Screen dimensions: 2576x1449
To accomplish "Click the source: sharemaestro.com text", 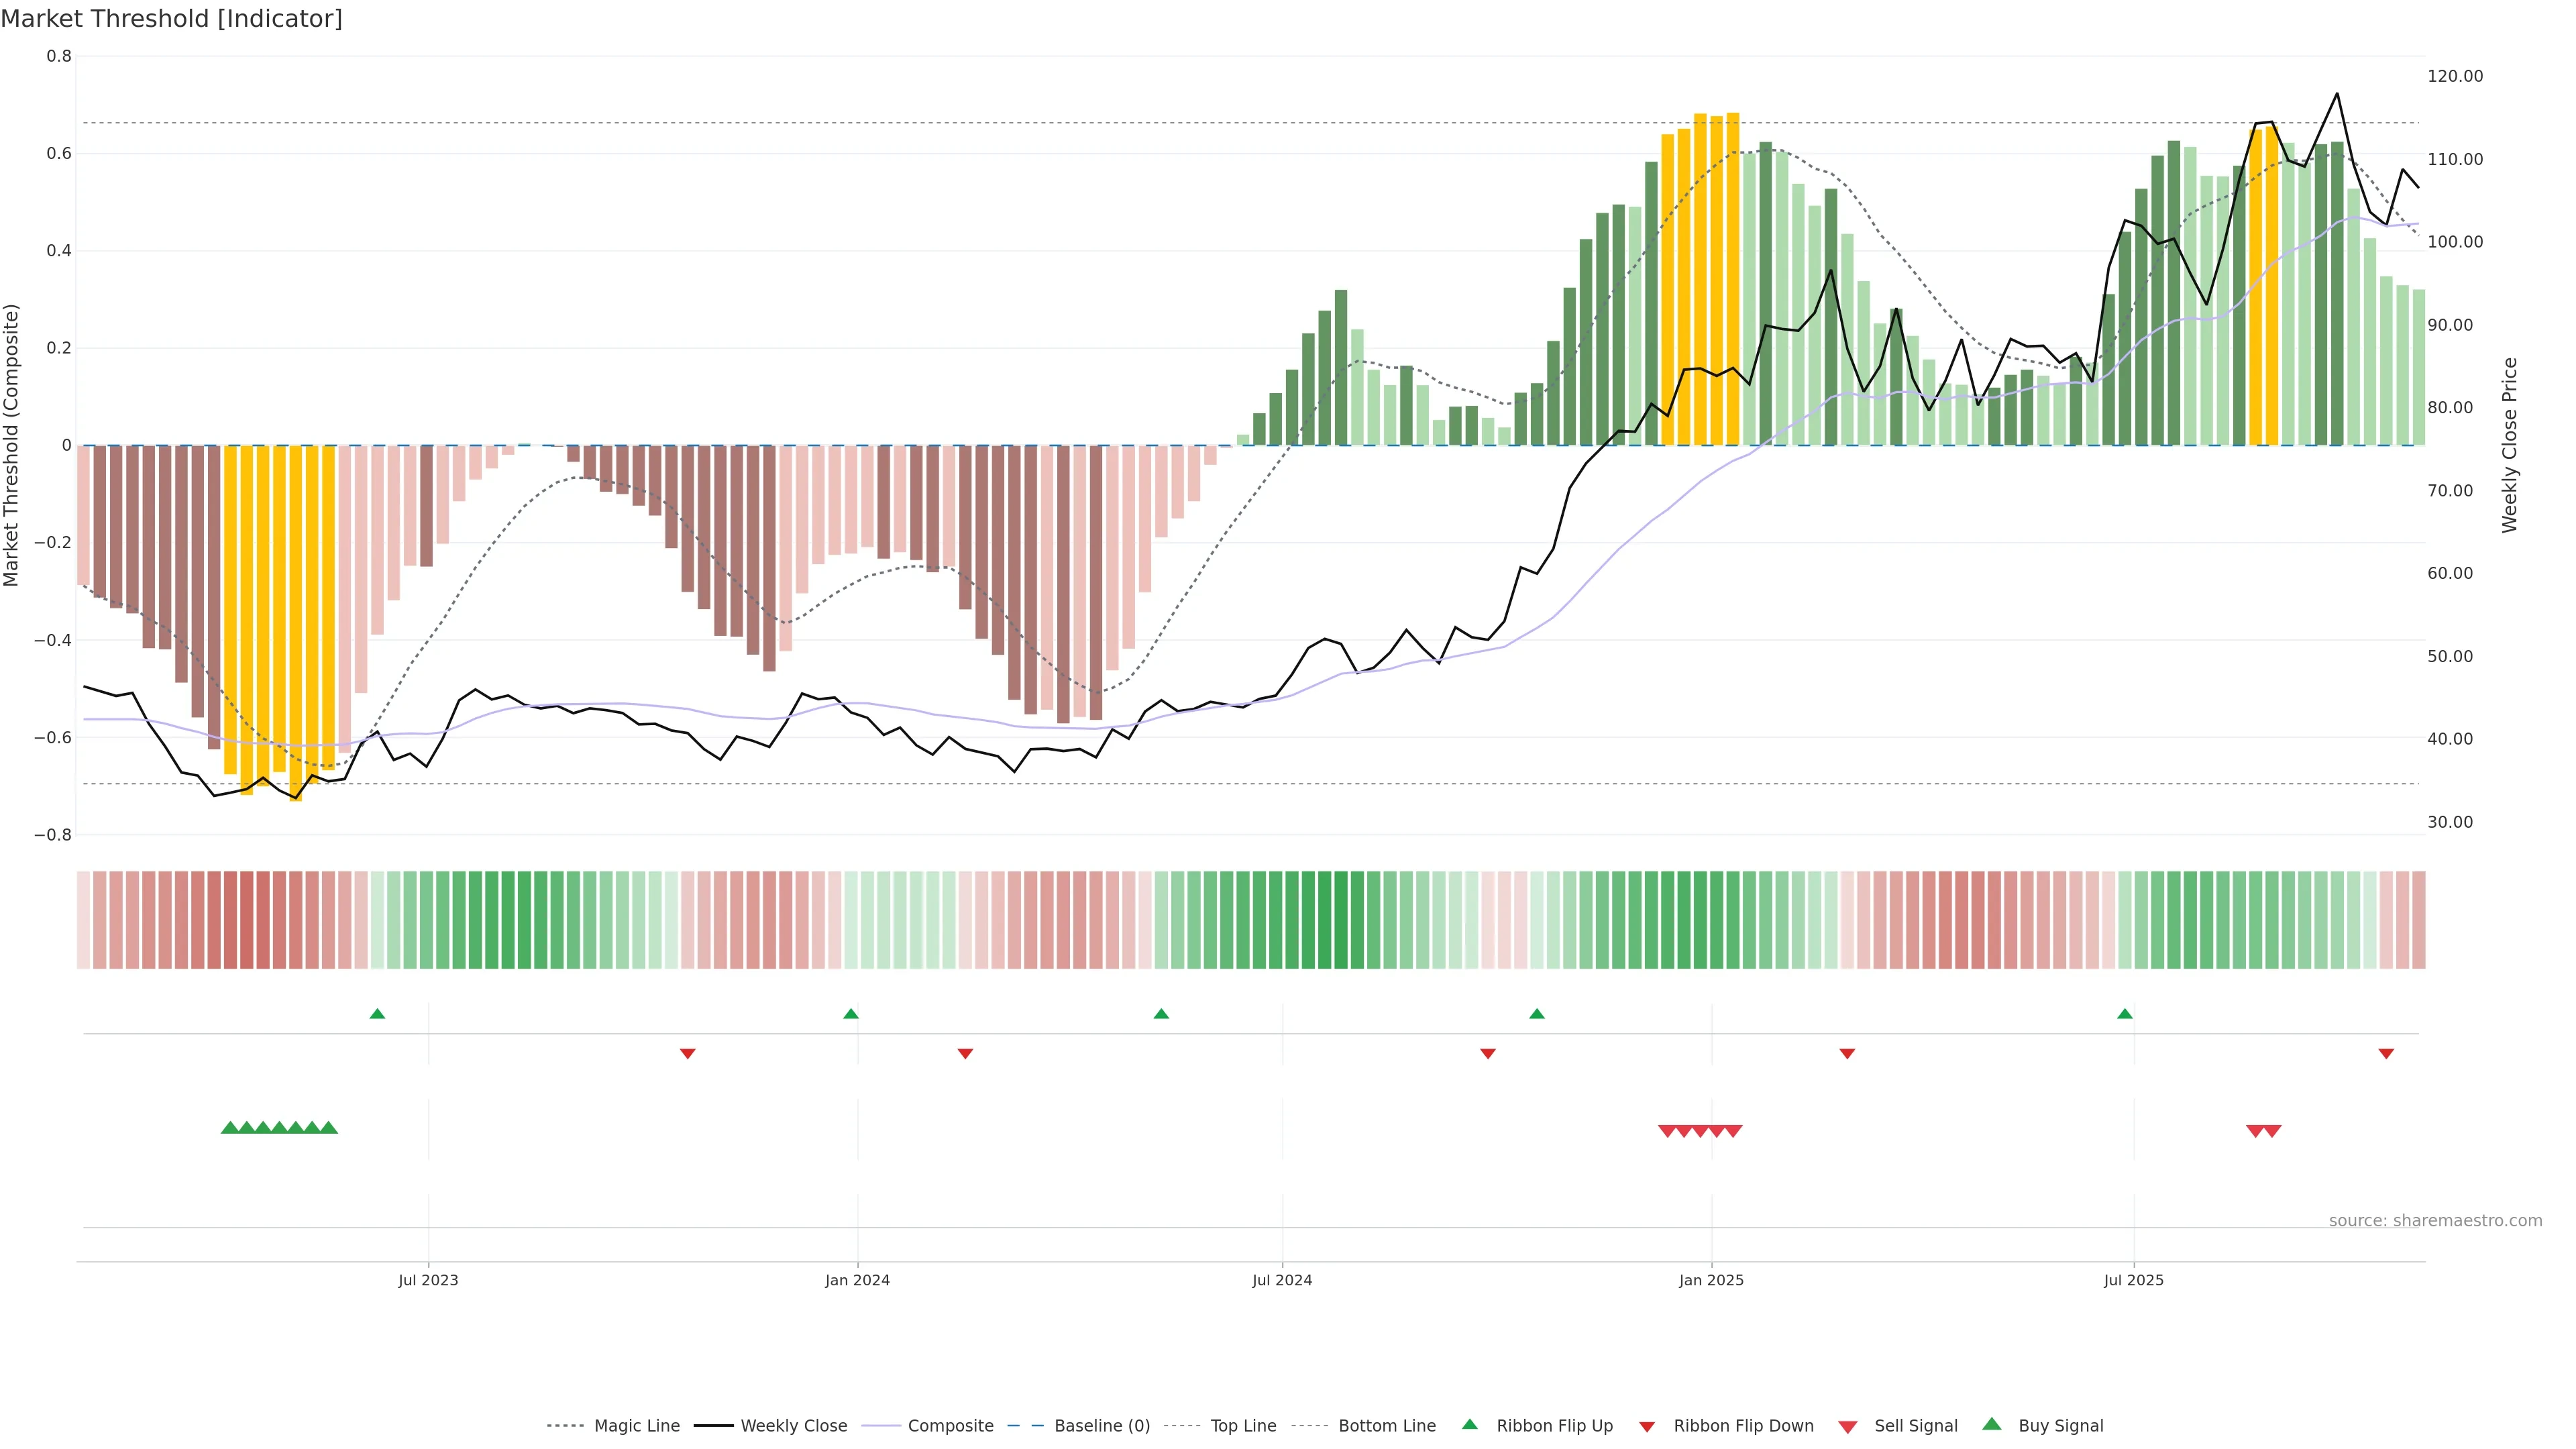I will click(2435, 1220).
